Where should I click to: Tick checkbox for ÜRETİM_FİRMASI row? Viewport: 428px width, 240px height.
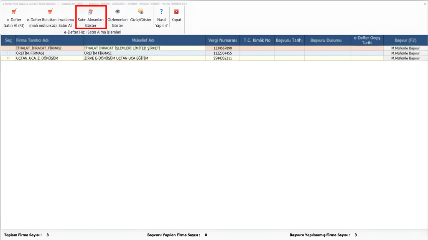(8, 53)
